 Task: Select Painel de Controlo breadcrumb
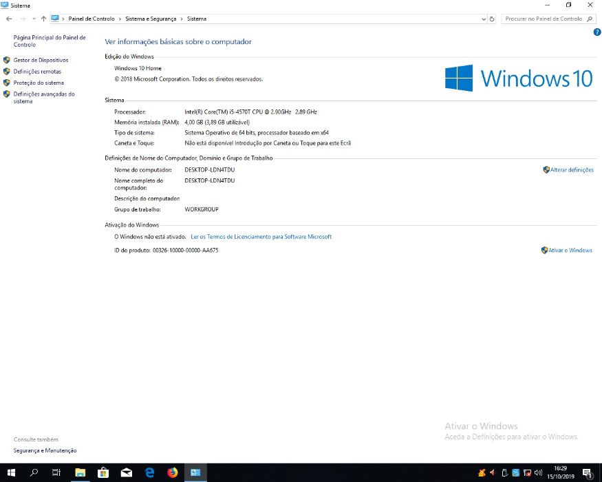(x=92, y=19)
